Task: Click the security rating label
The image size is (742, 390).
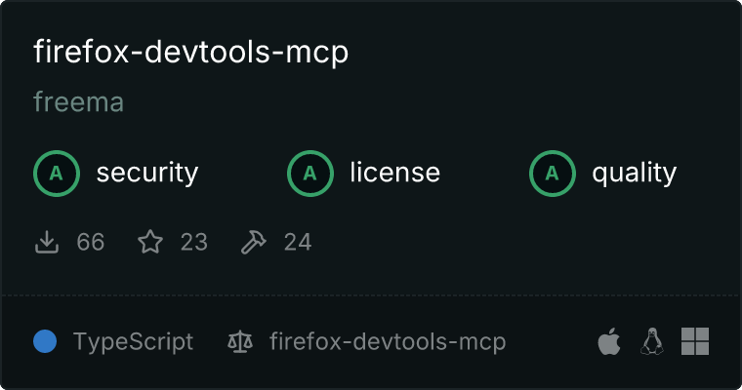Action: [x=147, y=173]
